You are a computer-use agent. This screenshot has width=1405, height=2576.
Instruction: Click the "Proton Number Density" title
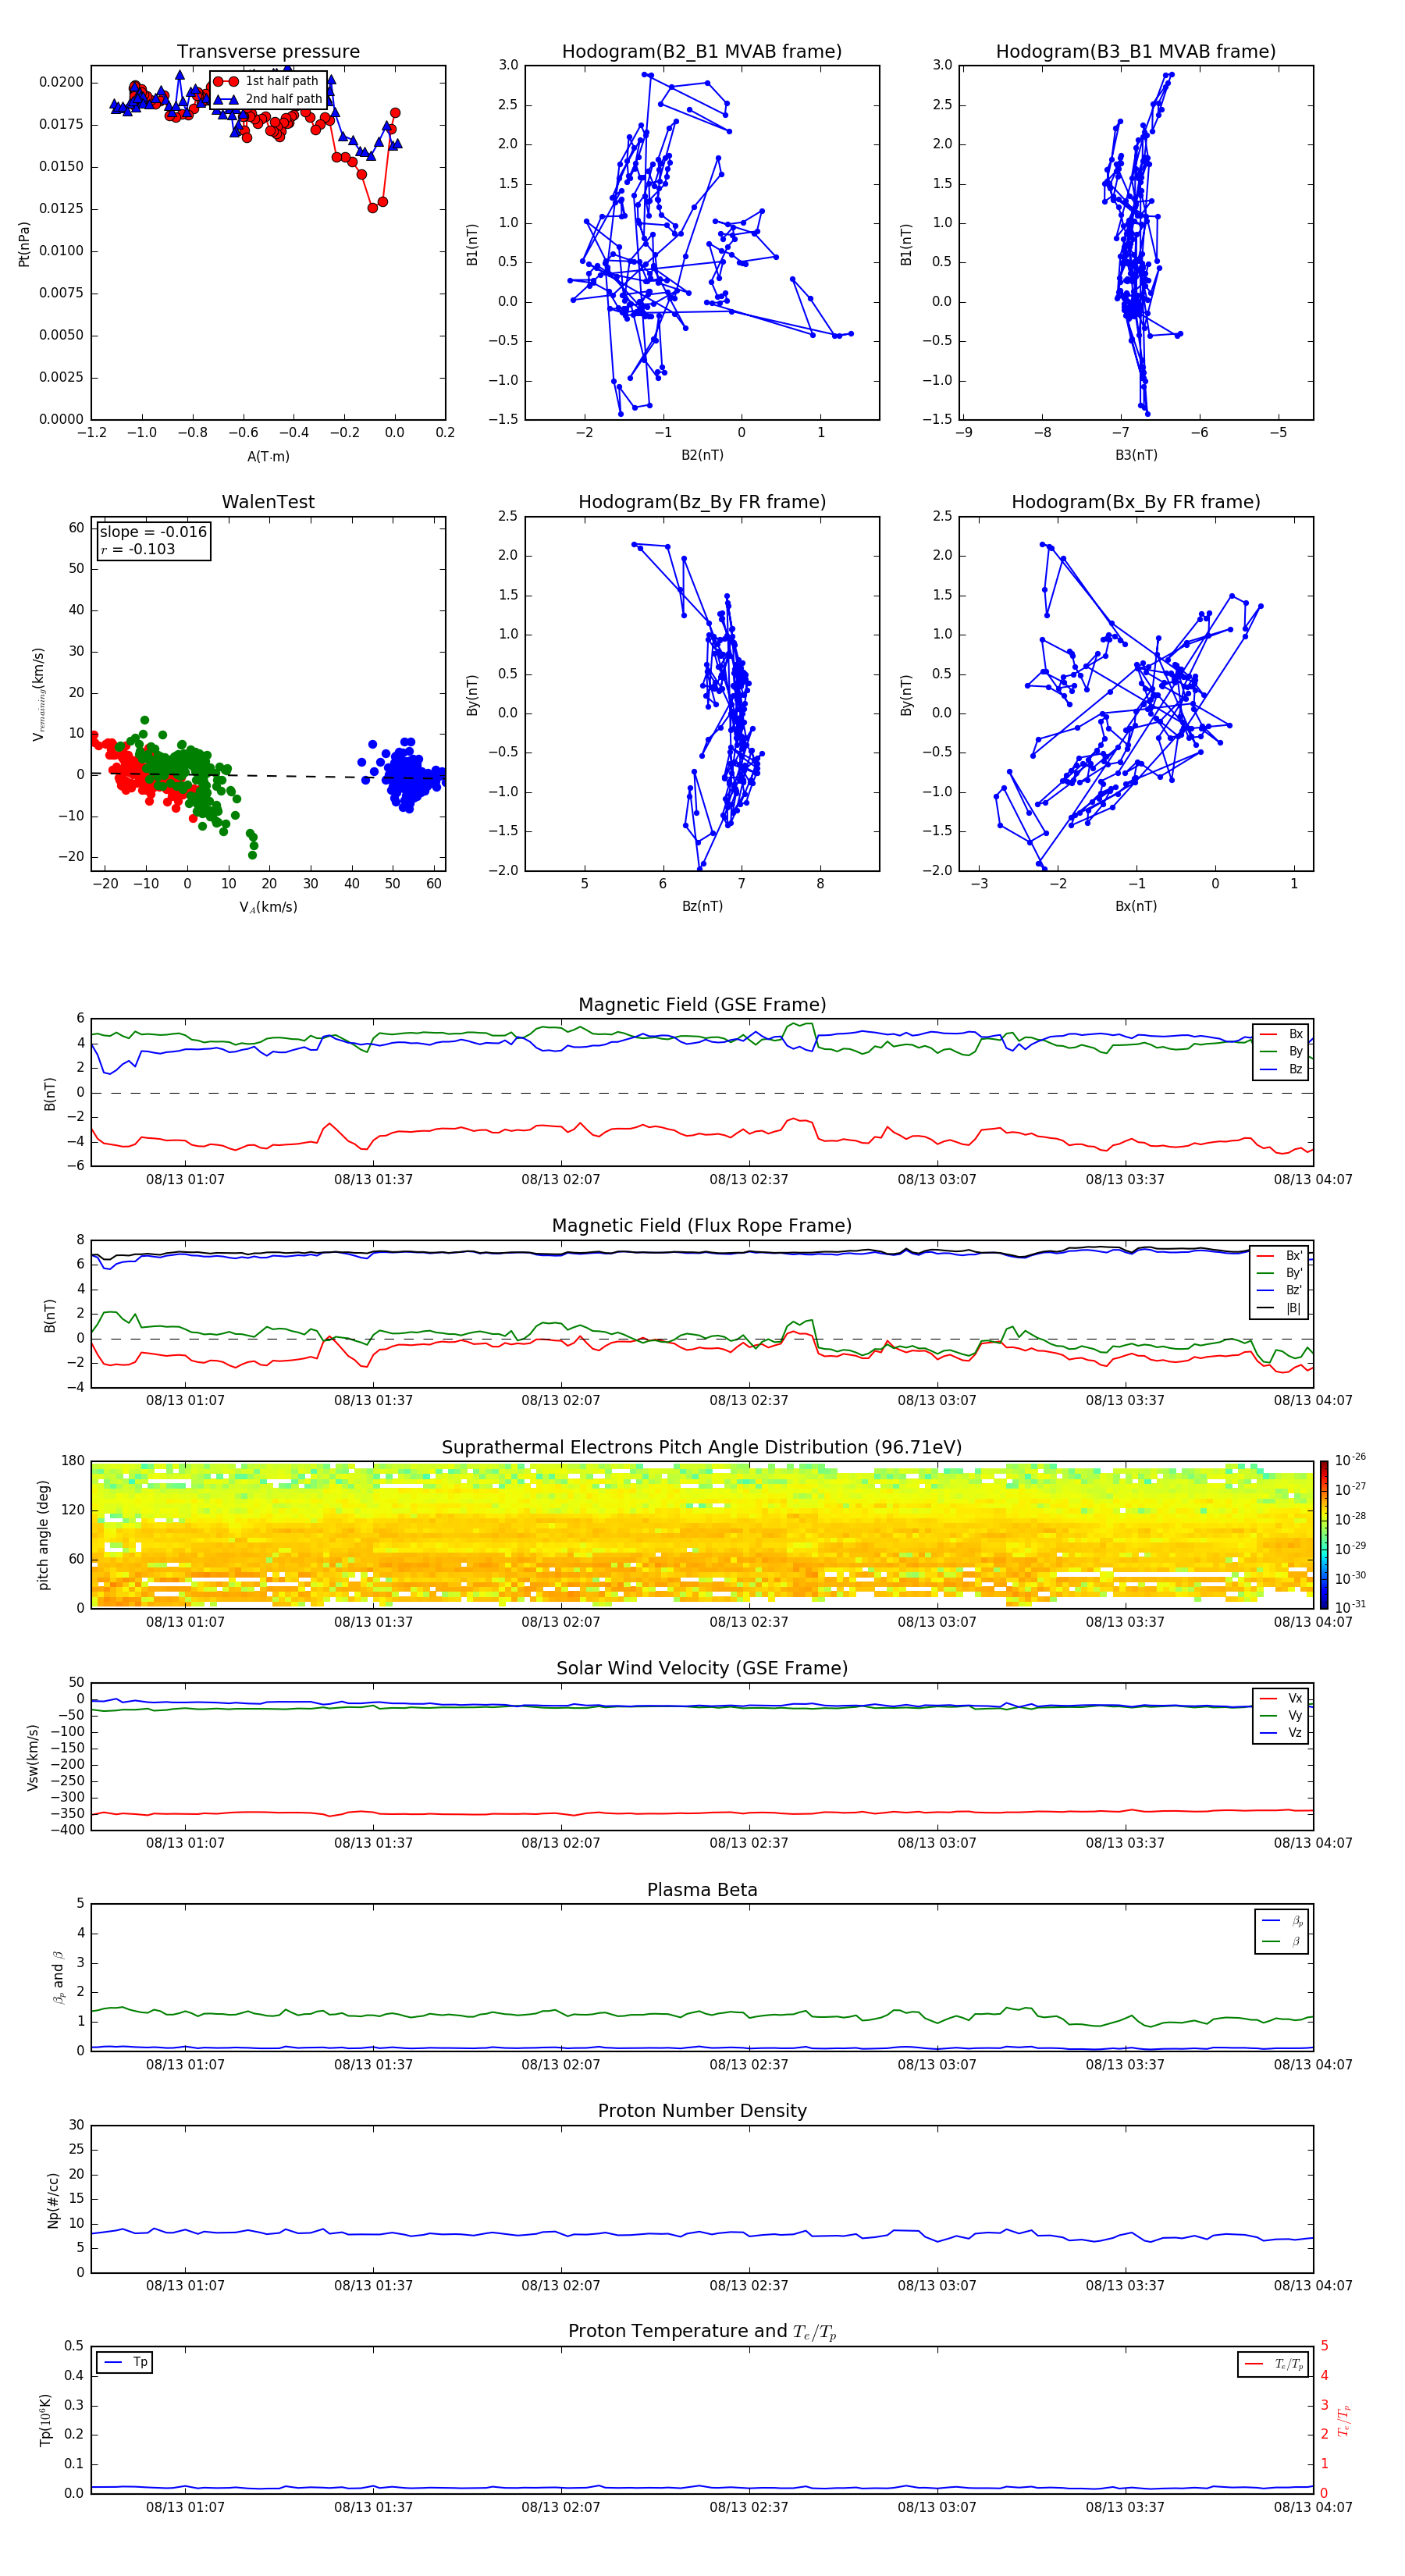point(702,2111)
